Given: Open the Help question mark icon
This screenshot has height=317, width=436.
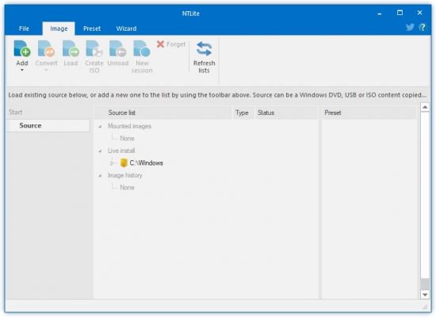Looking at the screenshot, I should 423,27.
